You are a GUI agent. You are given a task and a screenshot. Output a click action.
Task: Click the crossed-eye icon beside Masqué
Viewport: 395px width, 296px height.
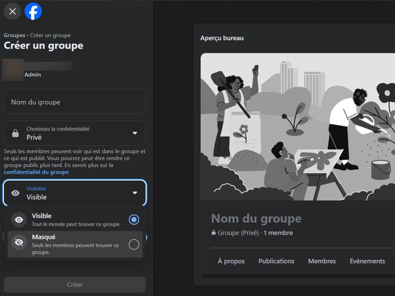pyautogui.click(x=19, y=242)
